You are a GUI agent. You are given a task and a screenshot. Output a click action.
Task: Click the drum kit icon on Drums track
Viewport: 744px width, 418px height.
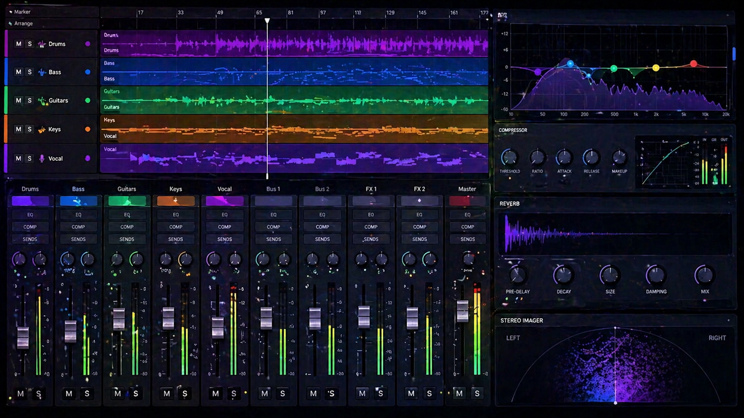pos(42,44)
